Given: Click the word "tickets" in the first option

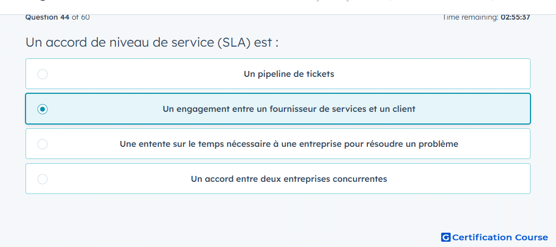Looking at the screenshot, I should pyautogui.click(x=321, y=74).
